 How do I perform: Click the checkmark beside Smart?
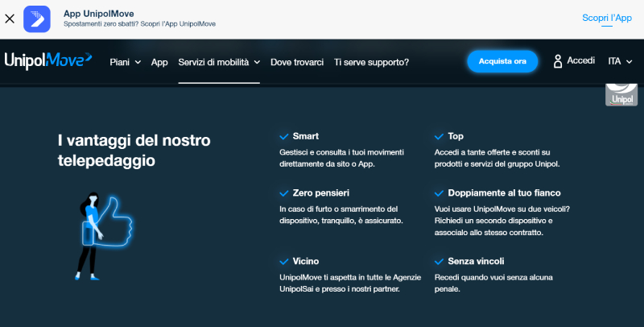[284, 136]
